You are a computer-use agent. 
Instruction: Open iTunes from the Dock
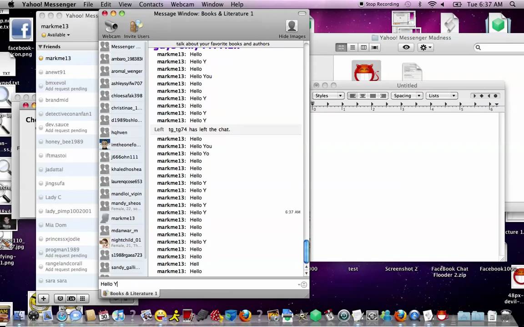click(x=118, y=315)
